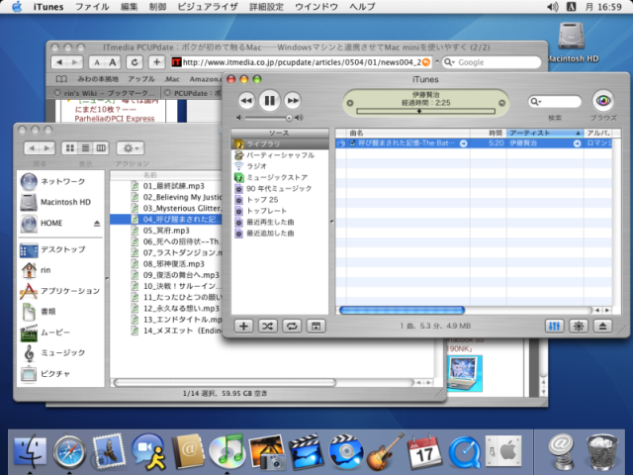
Task: Select file 05_冥府.mp3 in Finder
Action: coord(166,231)
